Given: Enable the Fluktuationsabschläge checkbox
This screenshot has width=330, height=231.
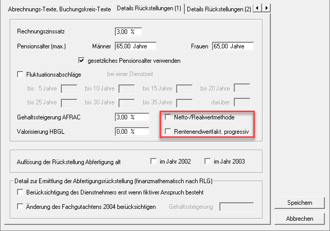Looking at the screenshot, I should coord(21,74).
